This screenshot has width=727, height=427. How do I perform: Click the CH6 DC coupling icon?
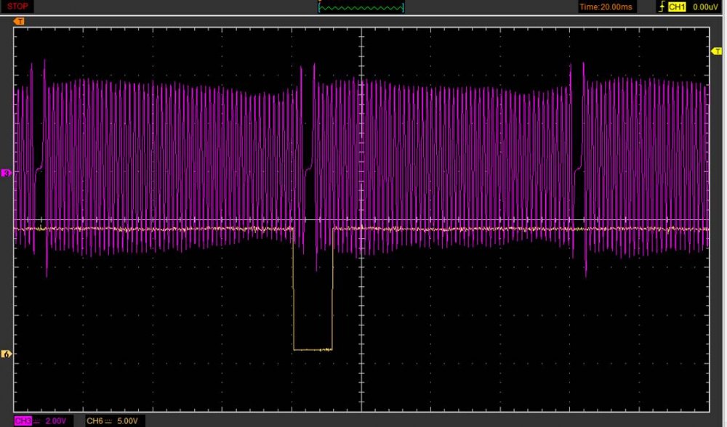tap(109, 421)
